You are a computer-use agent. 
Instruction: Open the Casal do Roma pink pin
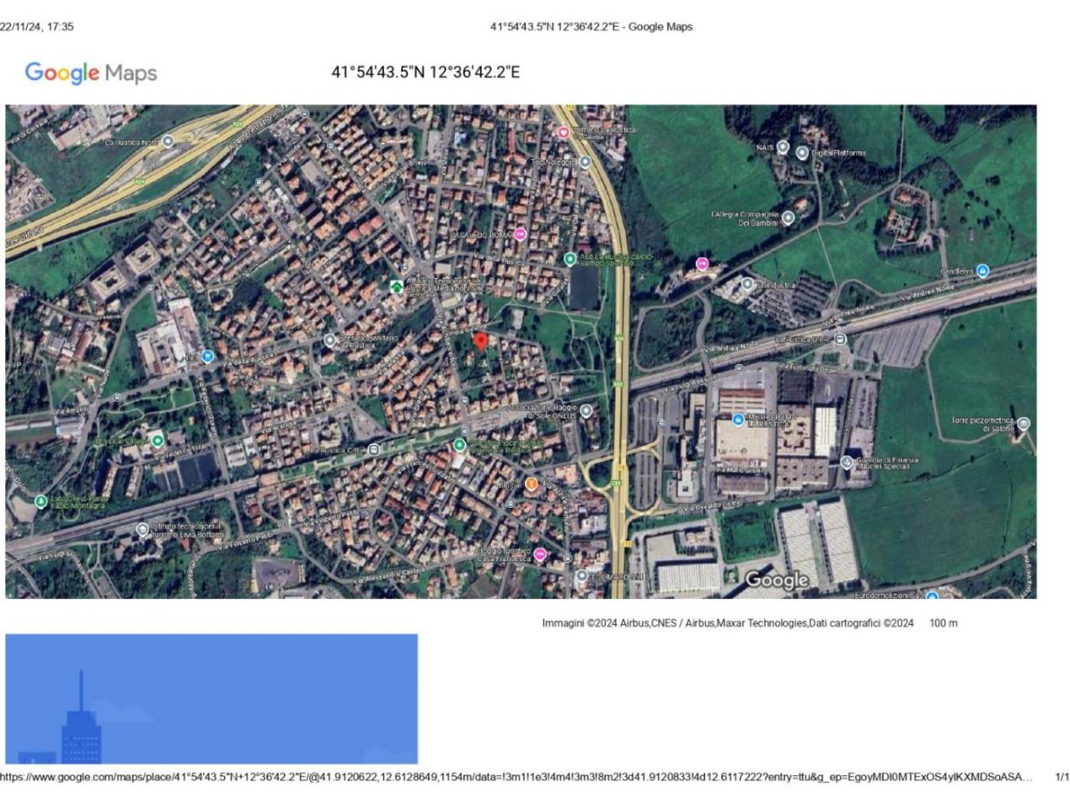[x=520, y=234]
